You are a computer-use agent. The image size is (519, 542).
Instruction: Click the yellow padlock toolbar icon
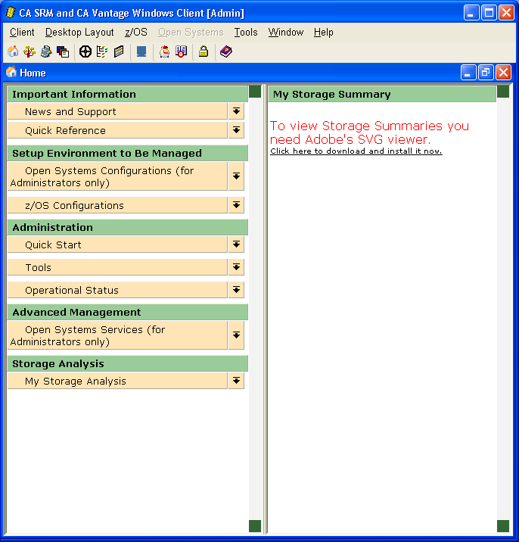[204, 51]
